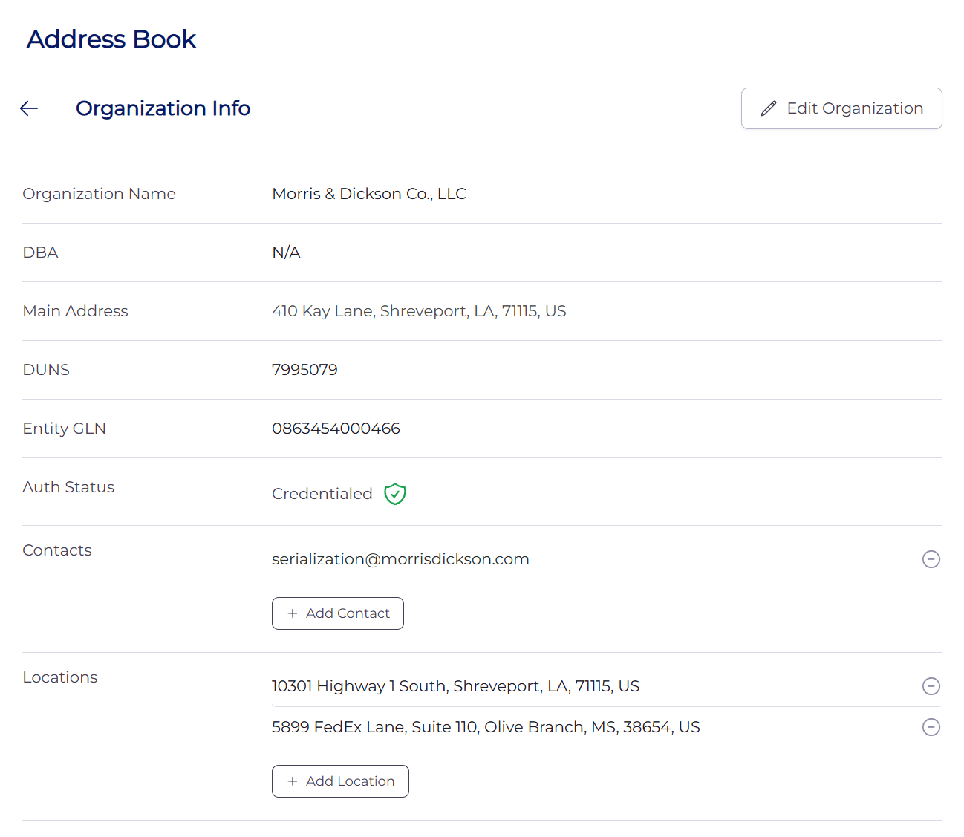
Task: Remove the 10301 Highway 1 South location
Action: point(931,686)
